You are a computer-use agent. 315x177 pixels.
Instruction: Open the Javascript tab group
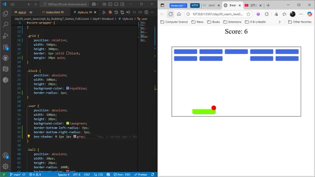click(178, 6)
